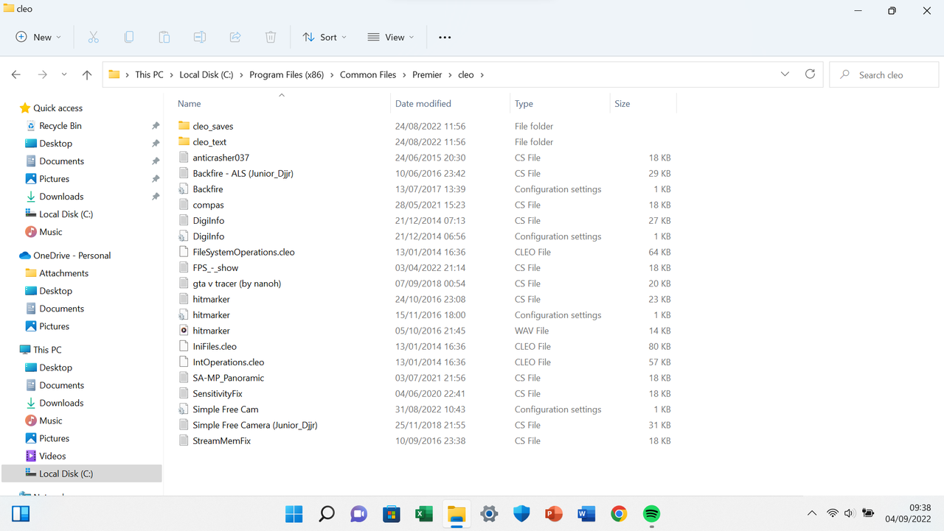Open the View dropdown

pos(391,37)
